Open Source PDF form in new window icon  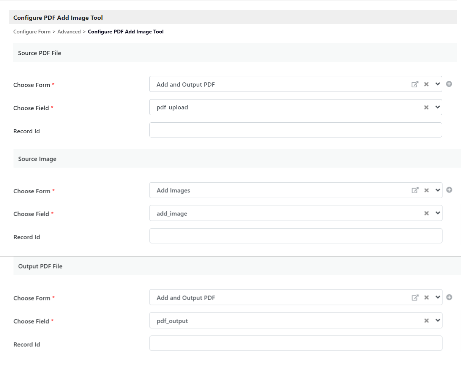click(415, 84)
